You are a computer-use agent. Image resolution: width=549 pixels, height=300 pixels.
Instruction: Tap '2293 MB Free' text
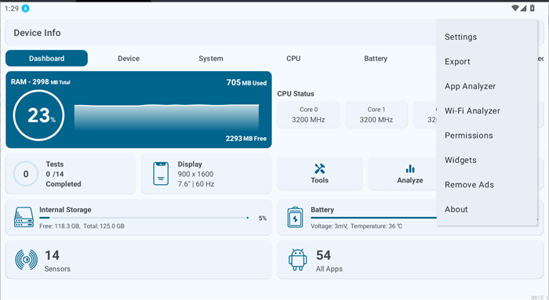pos(246,139)
